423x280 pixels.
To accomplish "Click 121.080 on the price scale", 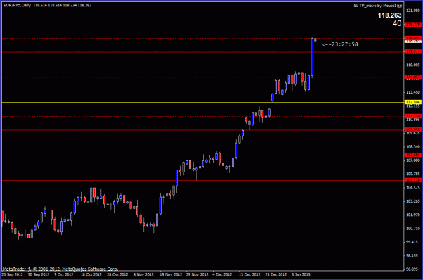I will click(413, 11).
